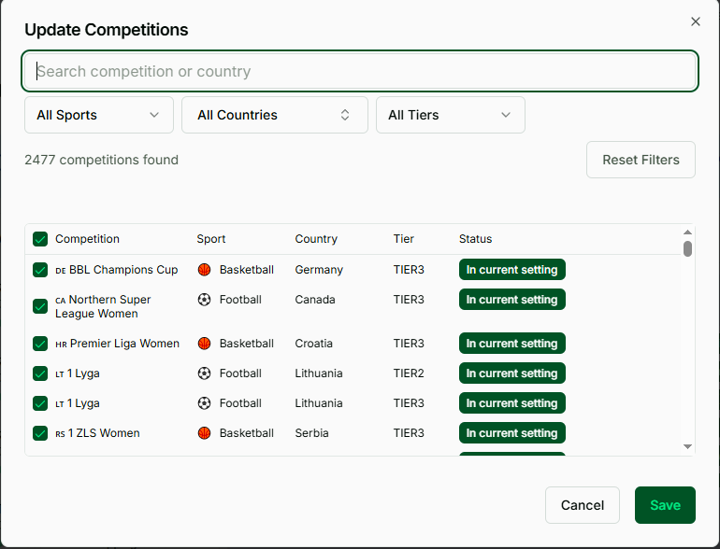Click the Competition column header
Image resolution: width=720 pixels, height=549 pixels.
coord(87,239)
